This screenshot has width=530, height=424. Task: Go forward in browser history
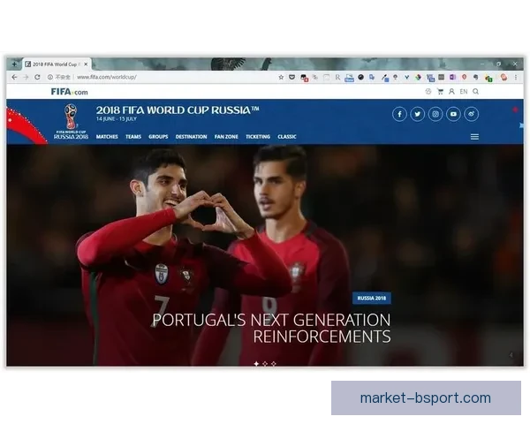click(26, 77)
